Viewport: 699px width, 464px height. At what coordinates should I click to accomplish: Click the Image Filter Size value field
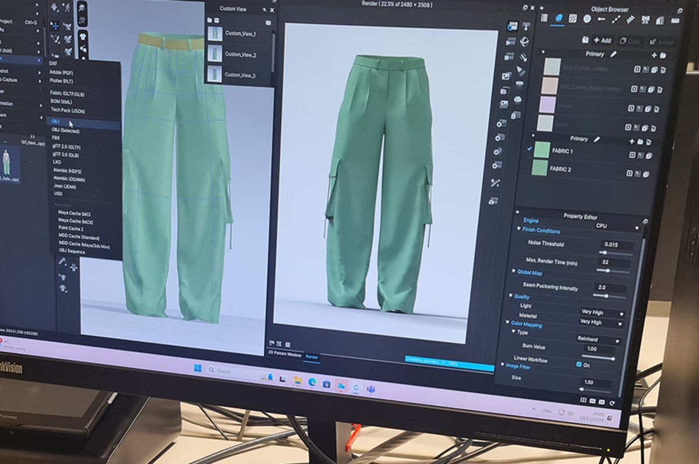click(x=596, y=382)
